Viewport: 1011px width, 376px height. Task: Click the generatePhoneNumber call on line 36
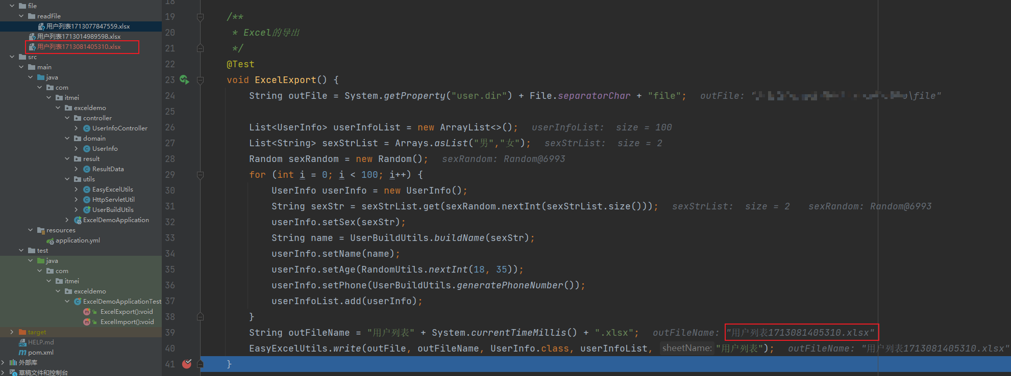pyautogui.click(x=510, y=285)
